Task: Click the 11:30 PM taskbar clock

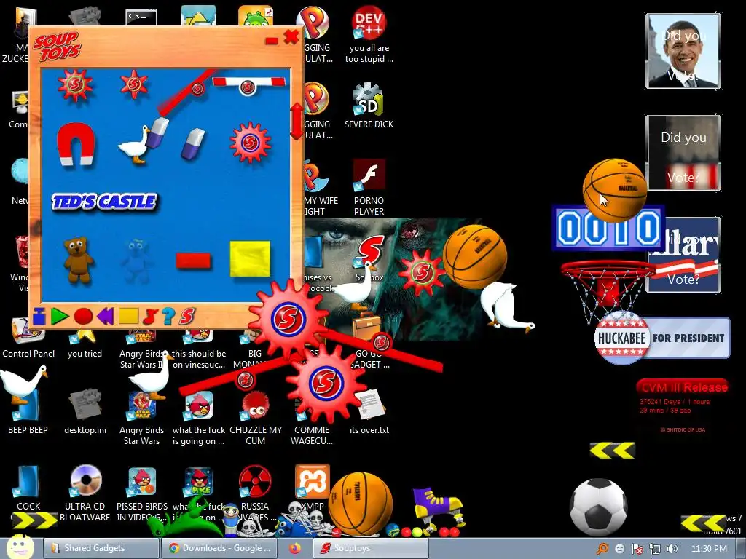Action: point(709,549)
